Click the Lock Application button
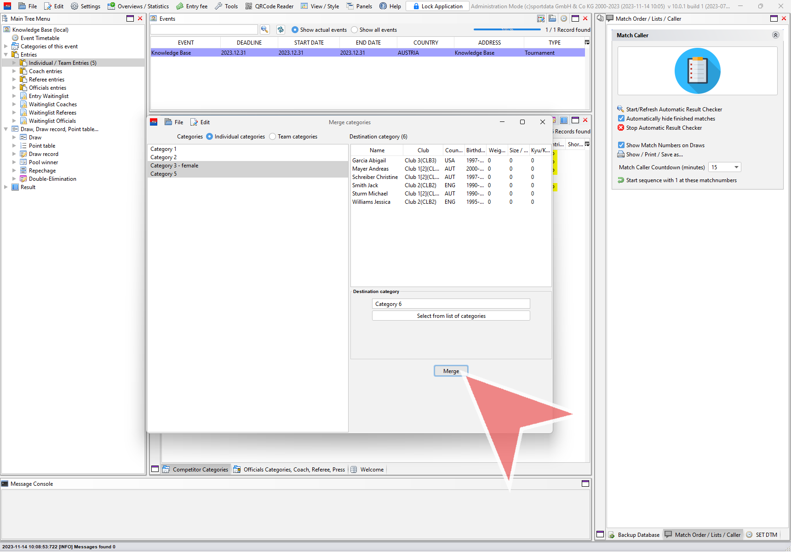 437,6
